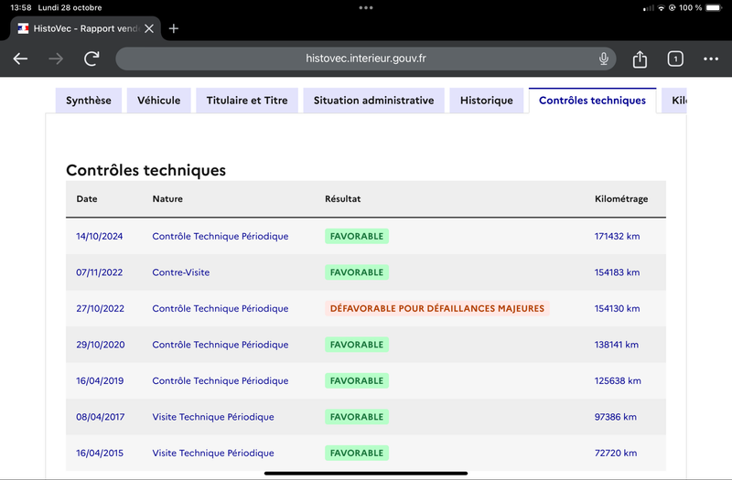The height and width of the screenshot is (480, 732).
Task: Select date 08/04/2017
Action: pos(101,417)
